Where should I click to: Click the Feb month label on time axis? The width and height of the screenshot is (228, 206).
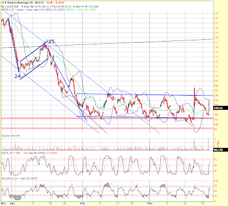(83, 203)
